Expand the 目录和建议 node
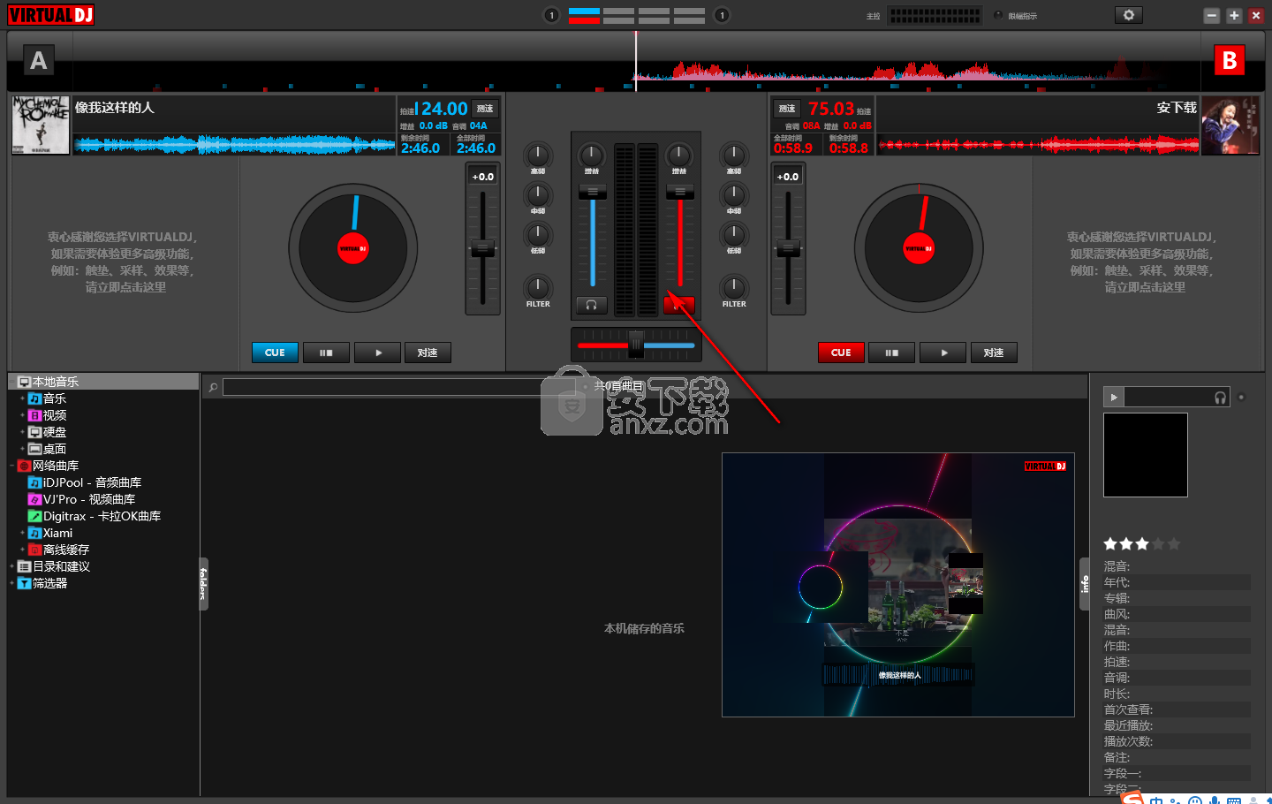The height and width of the screenshot is (804, 1272). pos(12,566)
